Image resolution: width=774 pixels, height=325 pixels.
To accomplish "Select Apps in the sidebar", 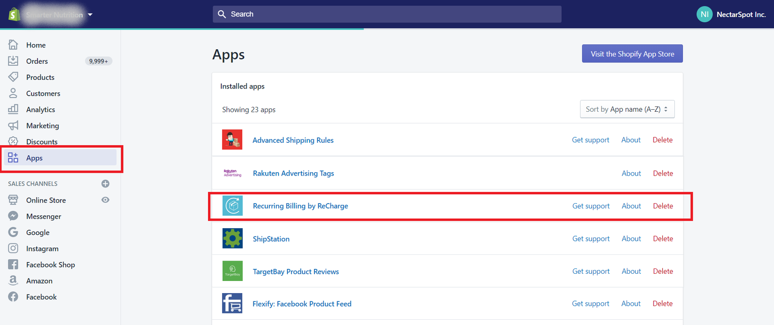I will (34, 158).
